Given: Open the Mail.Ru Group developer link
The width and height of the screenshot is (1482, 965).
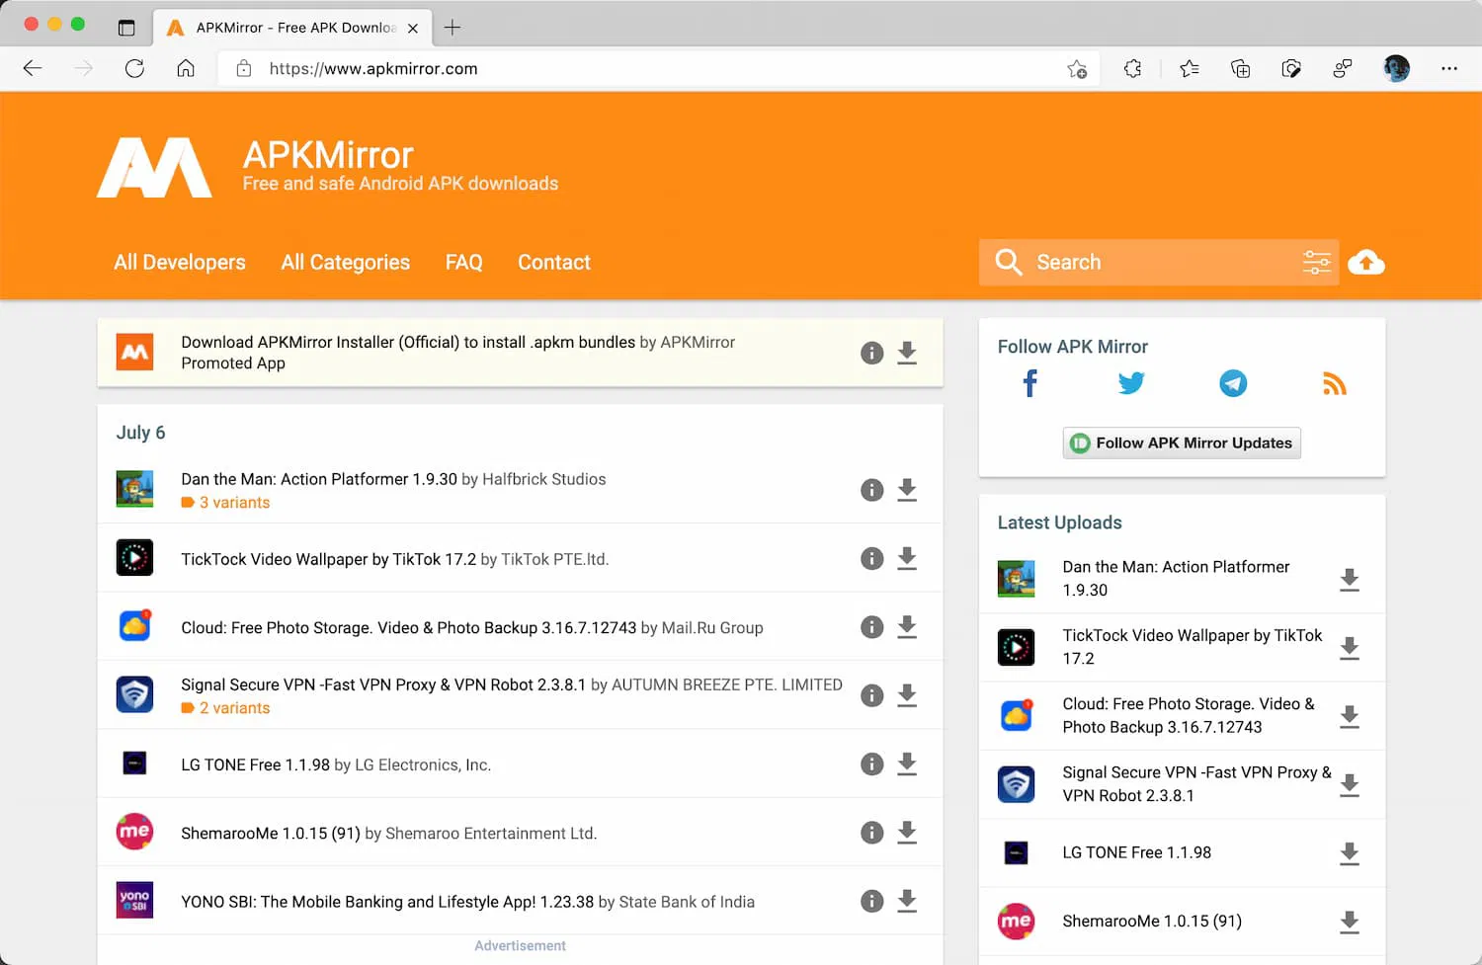Looking at the screenshot, I should pyautogui.click(x=712, y=628).
